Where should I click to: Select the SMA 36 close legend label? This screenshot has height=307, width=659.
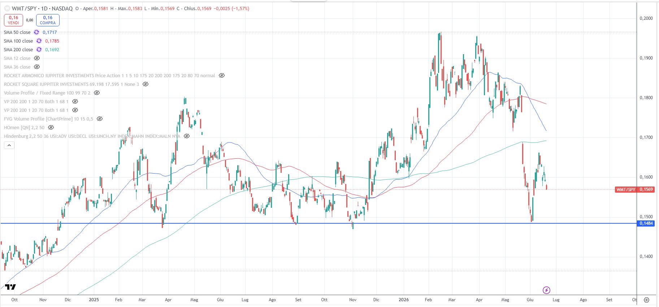[17, 67]
